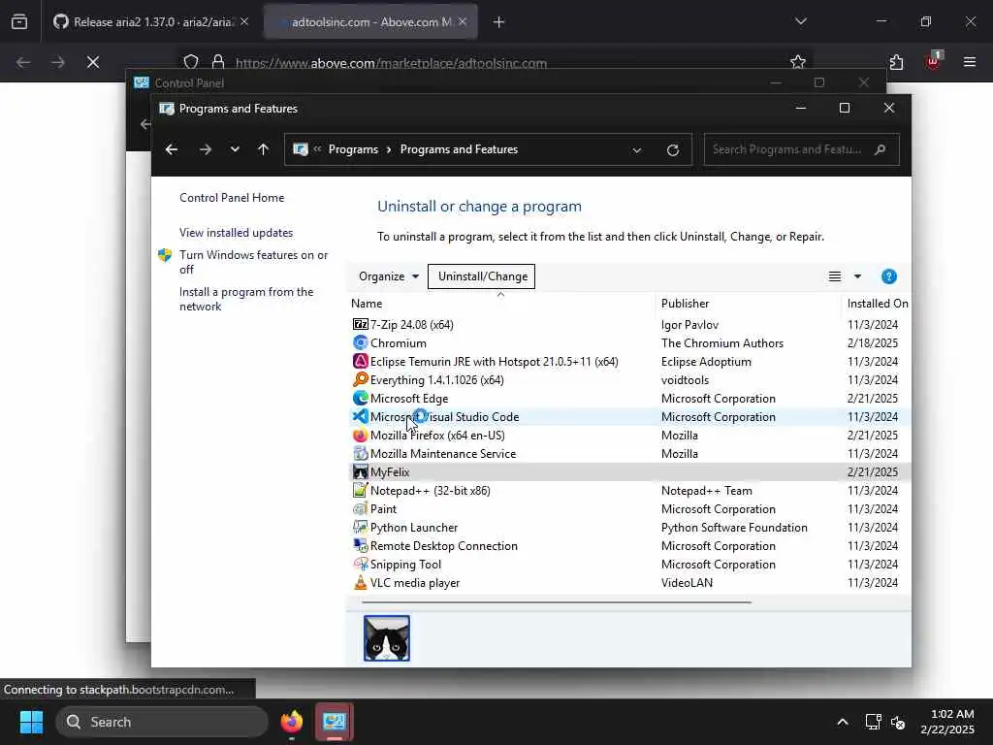Click the MyFelix cat thumbnail in details pane
Image resolution: width=993 pixels, height=745 pixels.
click(x=387, y=638)
